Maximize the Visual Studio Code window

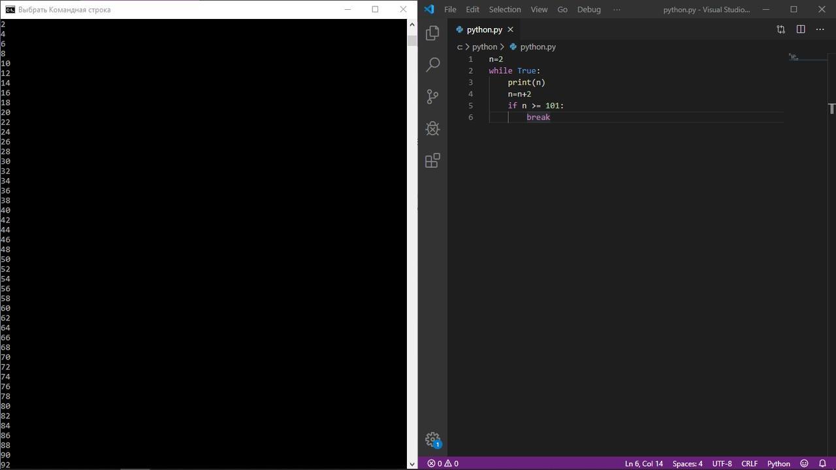794,9
